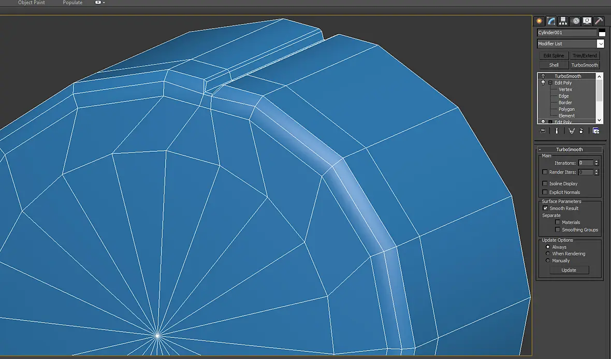Toggle lightbulb of upper Edit Poly modifier
This screenshot has height=359, width=611.
543,83
